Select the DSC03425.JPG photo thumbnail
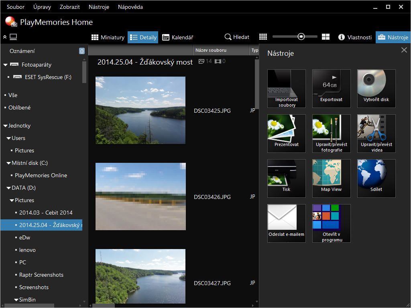This screenshot has width=411, height=308. coord(140,110)
